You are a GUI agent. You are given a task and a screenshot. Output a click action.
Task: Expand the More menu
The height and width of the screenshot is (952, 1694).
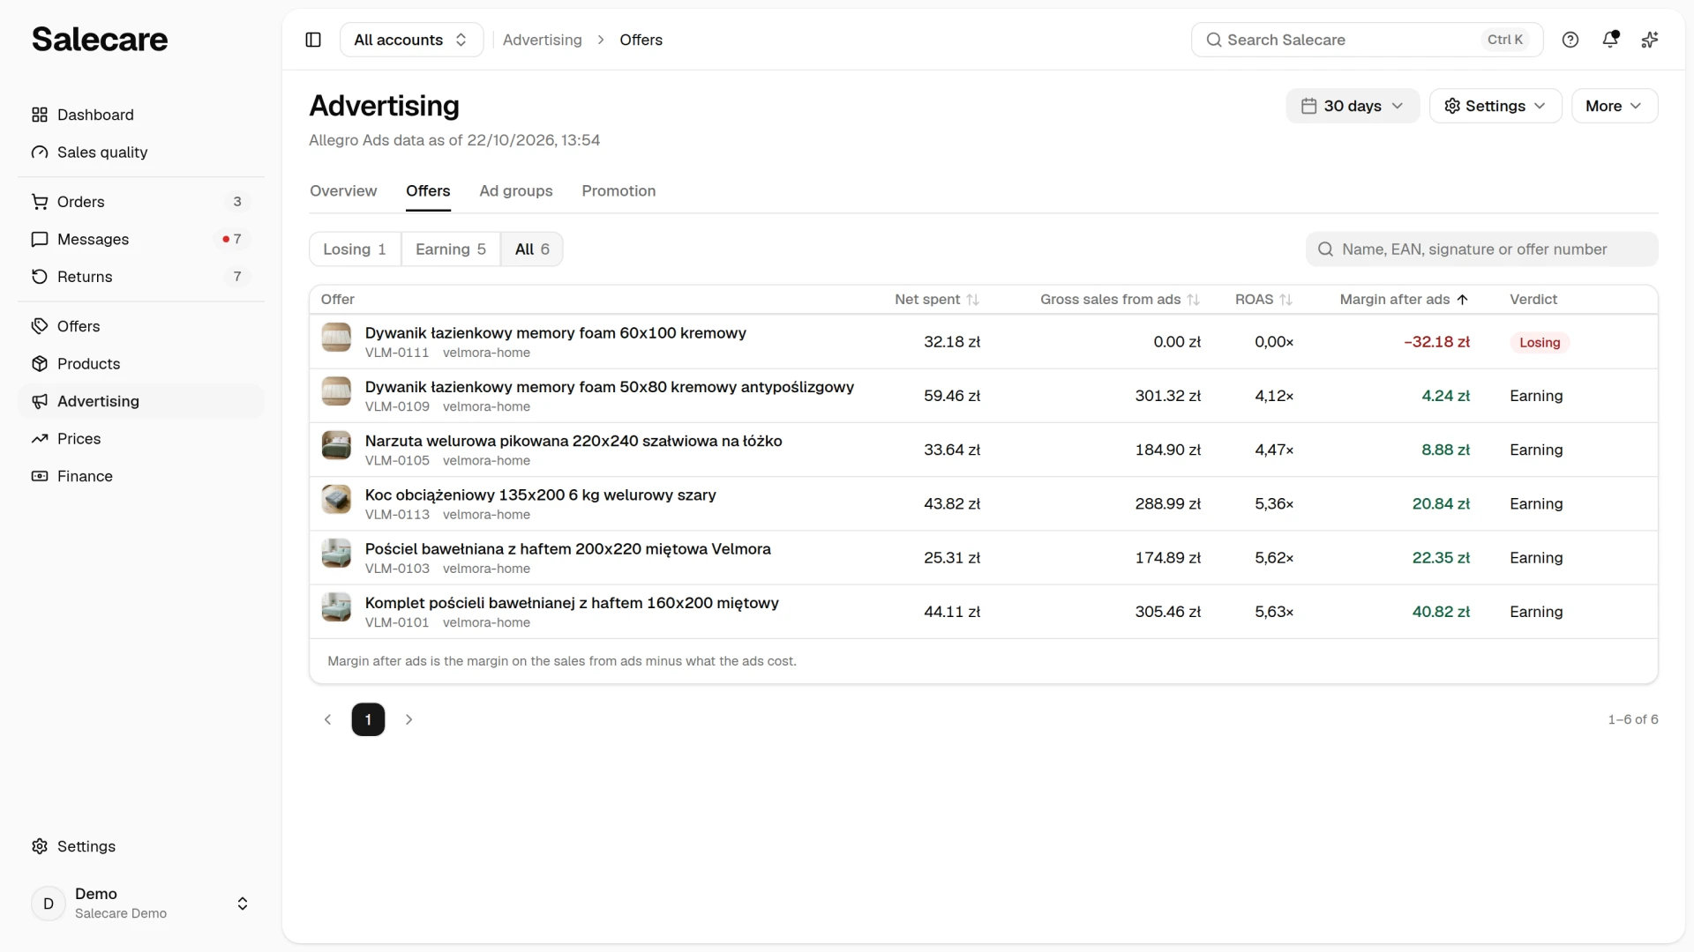point(1615,106)
